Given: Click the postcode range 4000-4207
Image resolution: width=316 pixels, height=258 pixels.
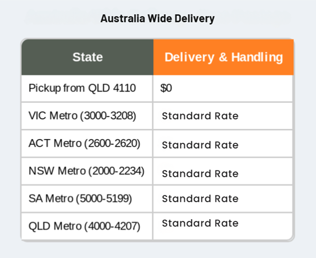Looking at the screenshot, I should tap(112, 226).
